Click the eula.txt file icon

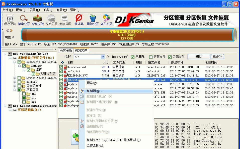(x=66, y=71)
